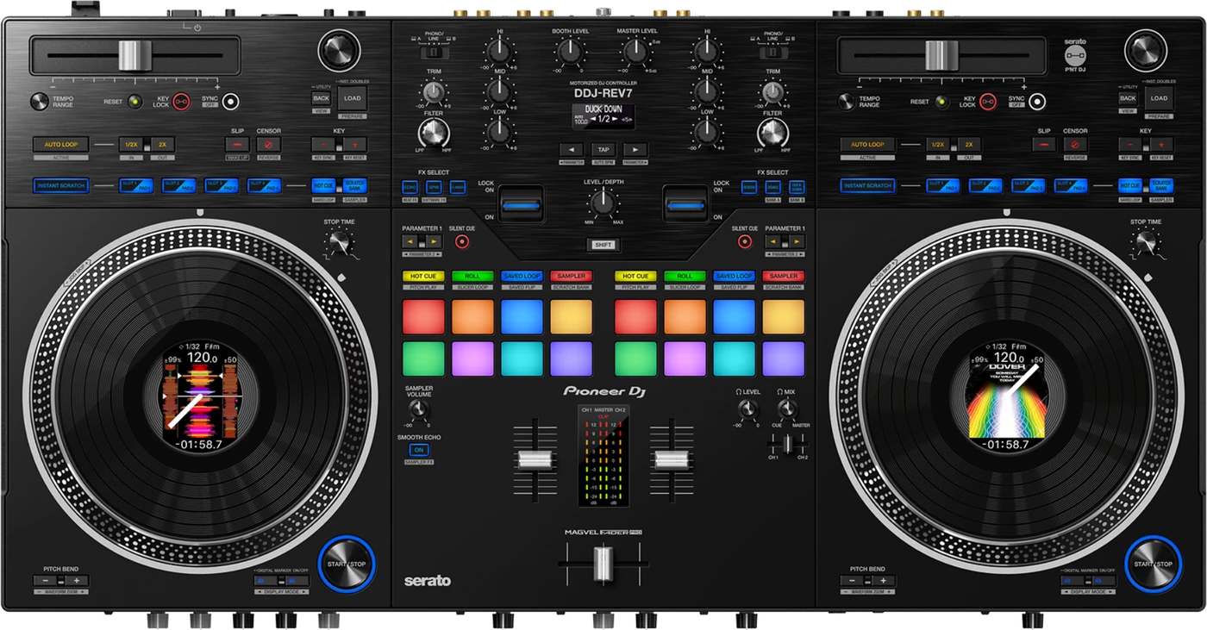The width and height of the screenshot is (1207, 630).
Task: Step left deck PARAMETER 1 backward
Action: (x=411, y=242)
